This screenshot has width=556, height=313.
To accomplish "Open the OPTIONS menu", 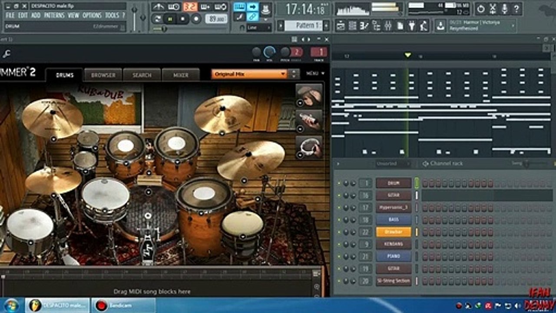I will coord(92,15).
